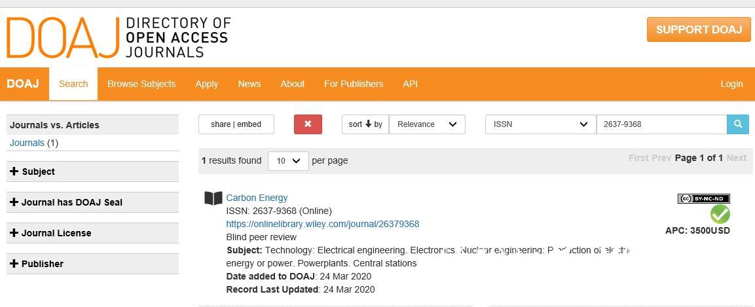
Task: Open the Relevance sort dropdown
Action: 427,124
